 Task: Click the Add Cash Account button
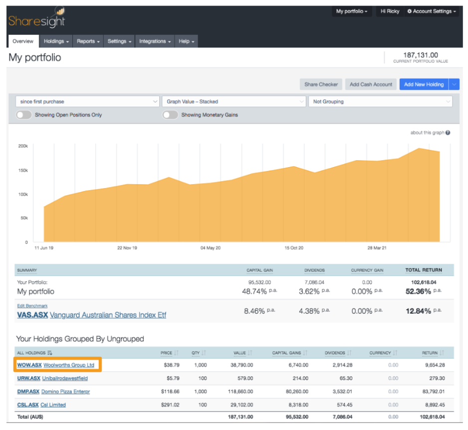[371, 84]
